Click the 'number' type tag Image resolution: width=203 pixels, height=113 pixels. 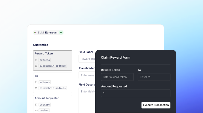click(44, 110)
